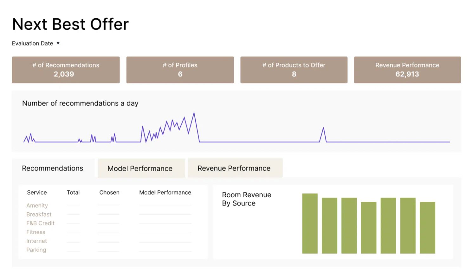This screenshot has height=278, width=473.
Task: Select the Breakfast service row
Action: tap(39, 214)
